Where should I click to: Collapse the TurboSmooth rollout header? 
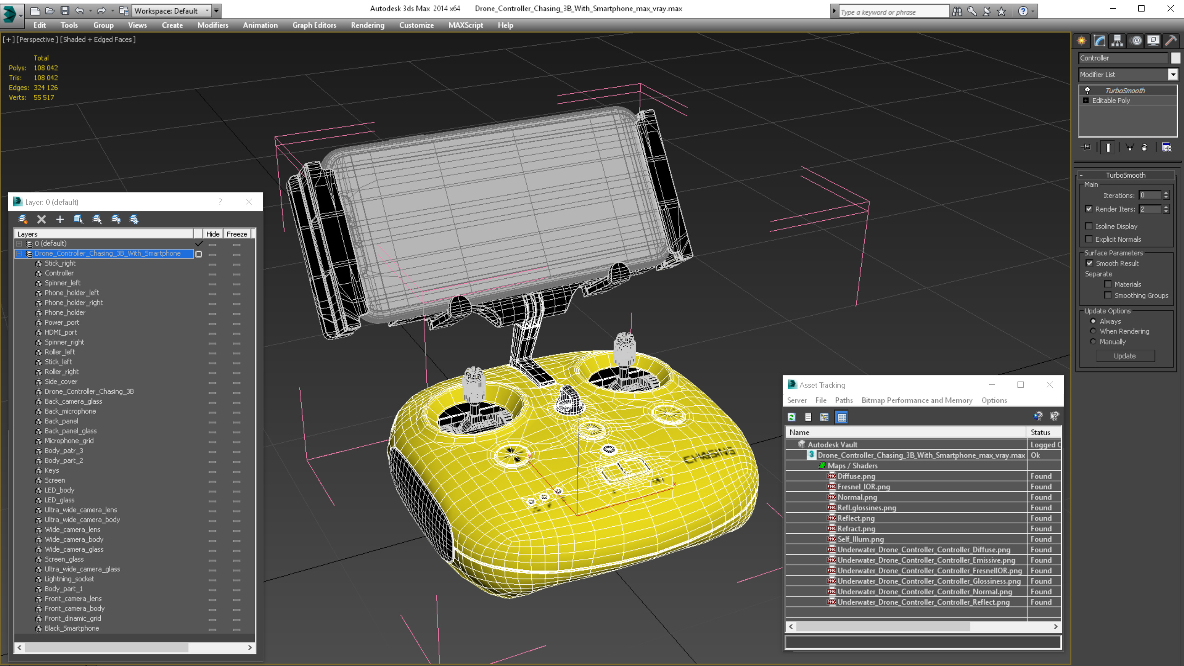pos(1125,175)
